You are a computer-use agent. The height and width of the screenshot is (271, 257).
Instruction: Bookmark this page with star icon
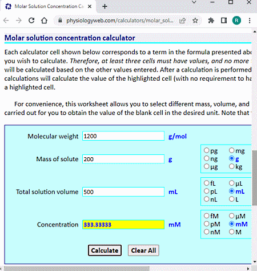(x=195, y=21)
